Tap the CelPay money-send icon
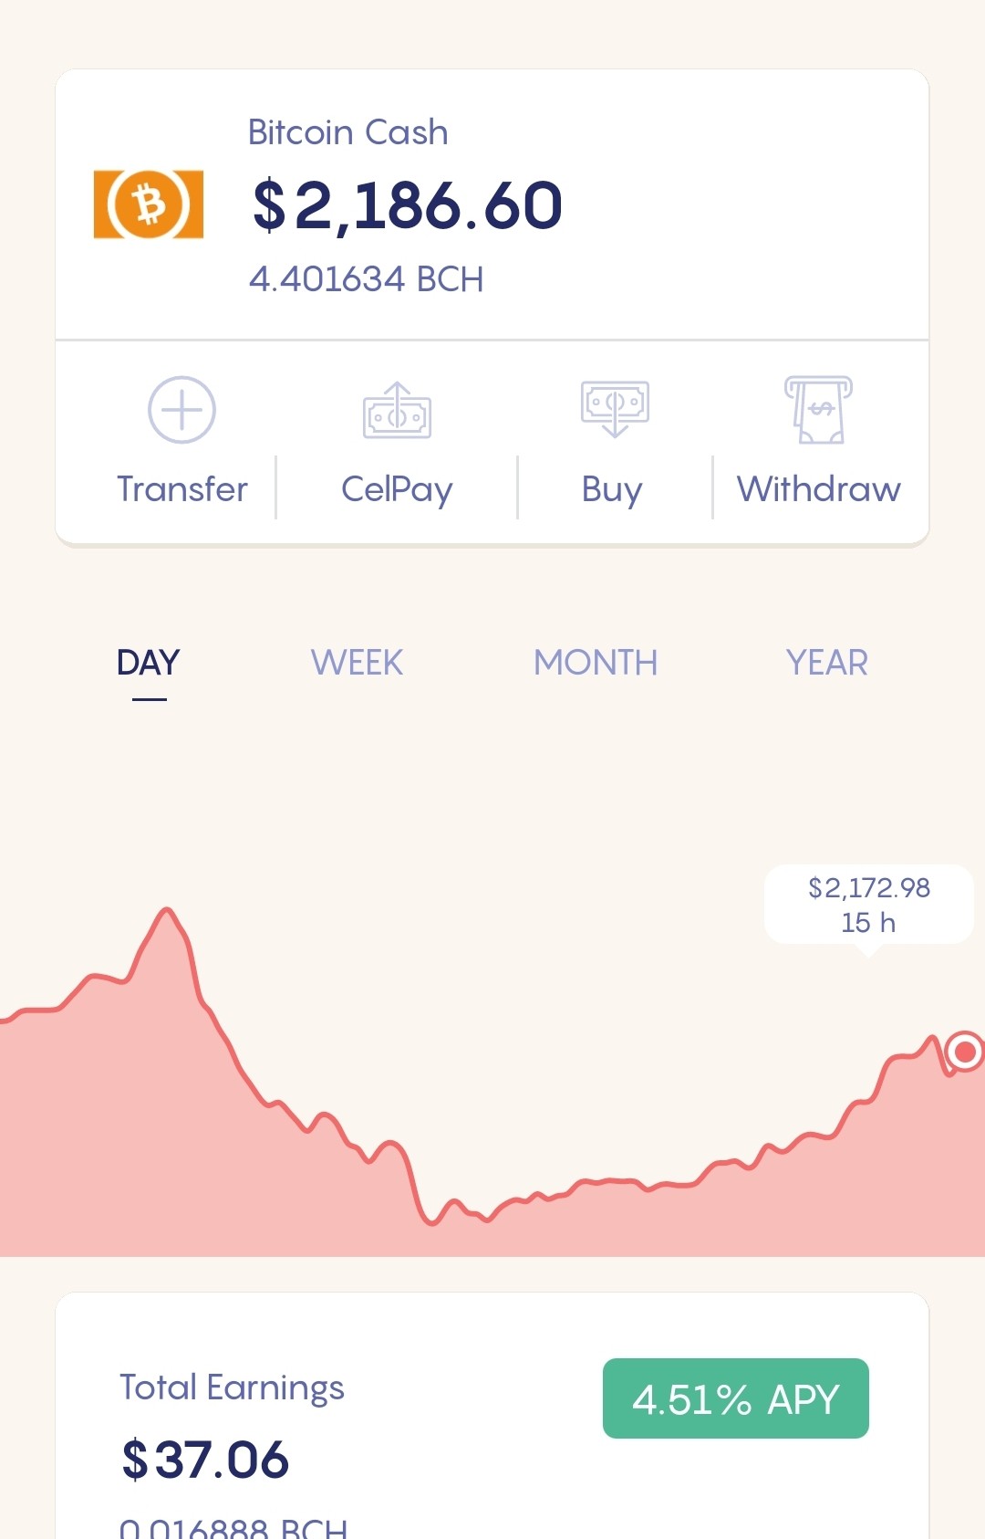The image size is (985, 1539). click(397, 410)
